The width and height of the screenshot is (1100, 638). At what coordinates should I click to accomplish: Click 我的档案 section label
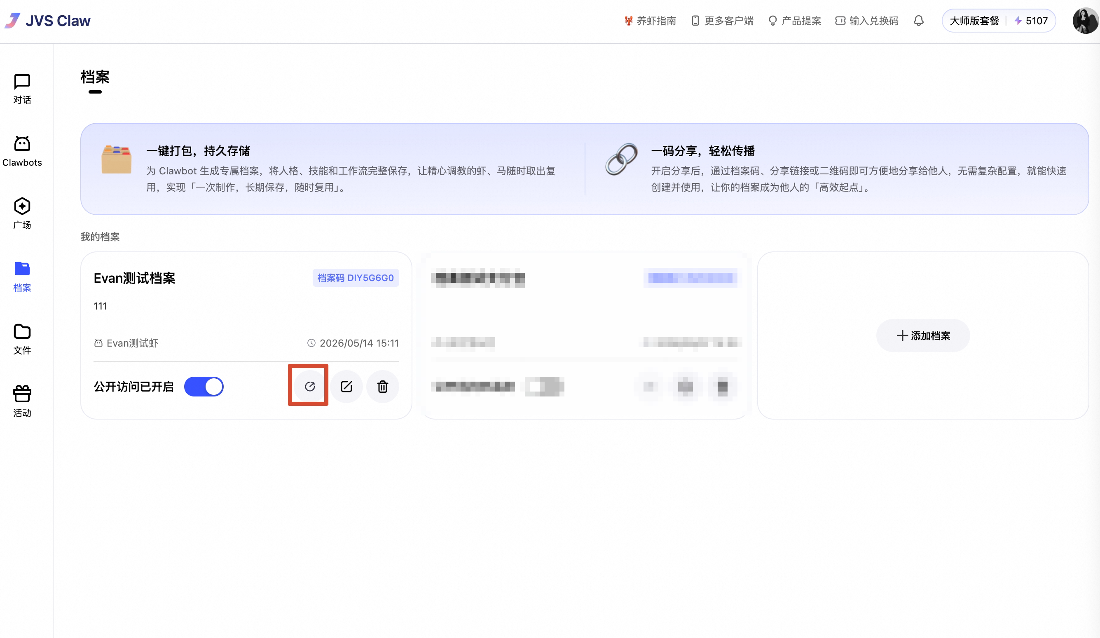(100, 237)
